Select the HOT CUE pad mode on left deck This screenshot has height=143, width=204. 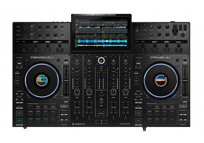tap(30, 106)
